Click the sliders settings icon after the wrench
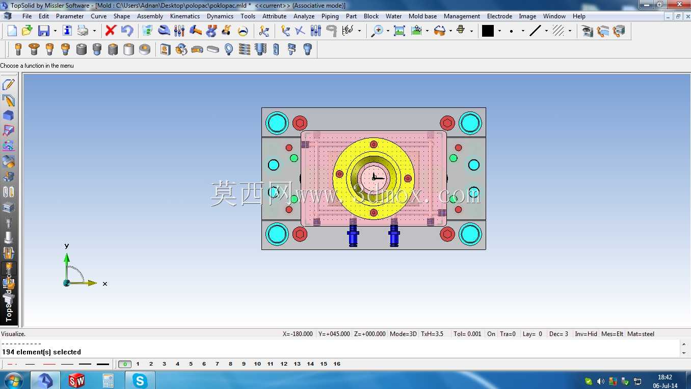Image resolution: width=691 pixels, height=389 pixels. point(179,31)
